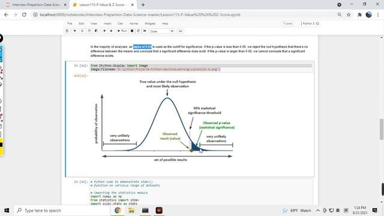This screenshot has width=384, height=216.
Task: Open the clock showing 1:24 PM
Action: [360, 211]
